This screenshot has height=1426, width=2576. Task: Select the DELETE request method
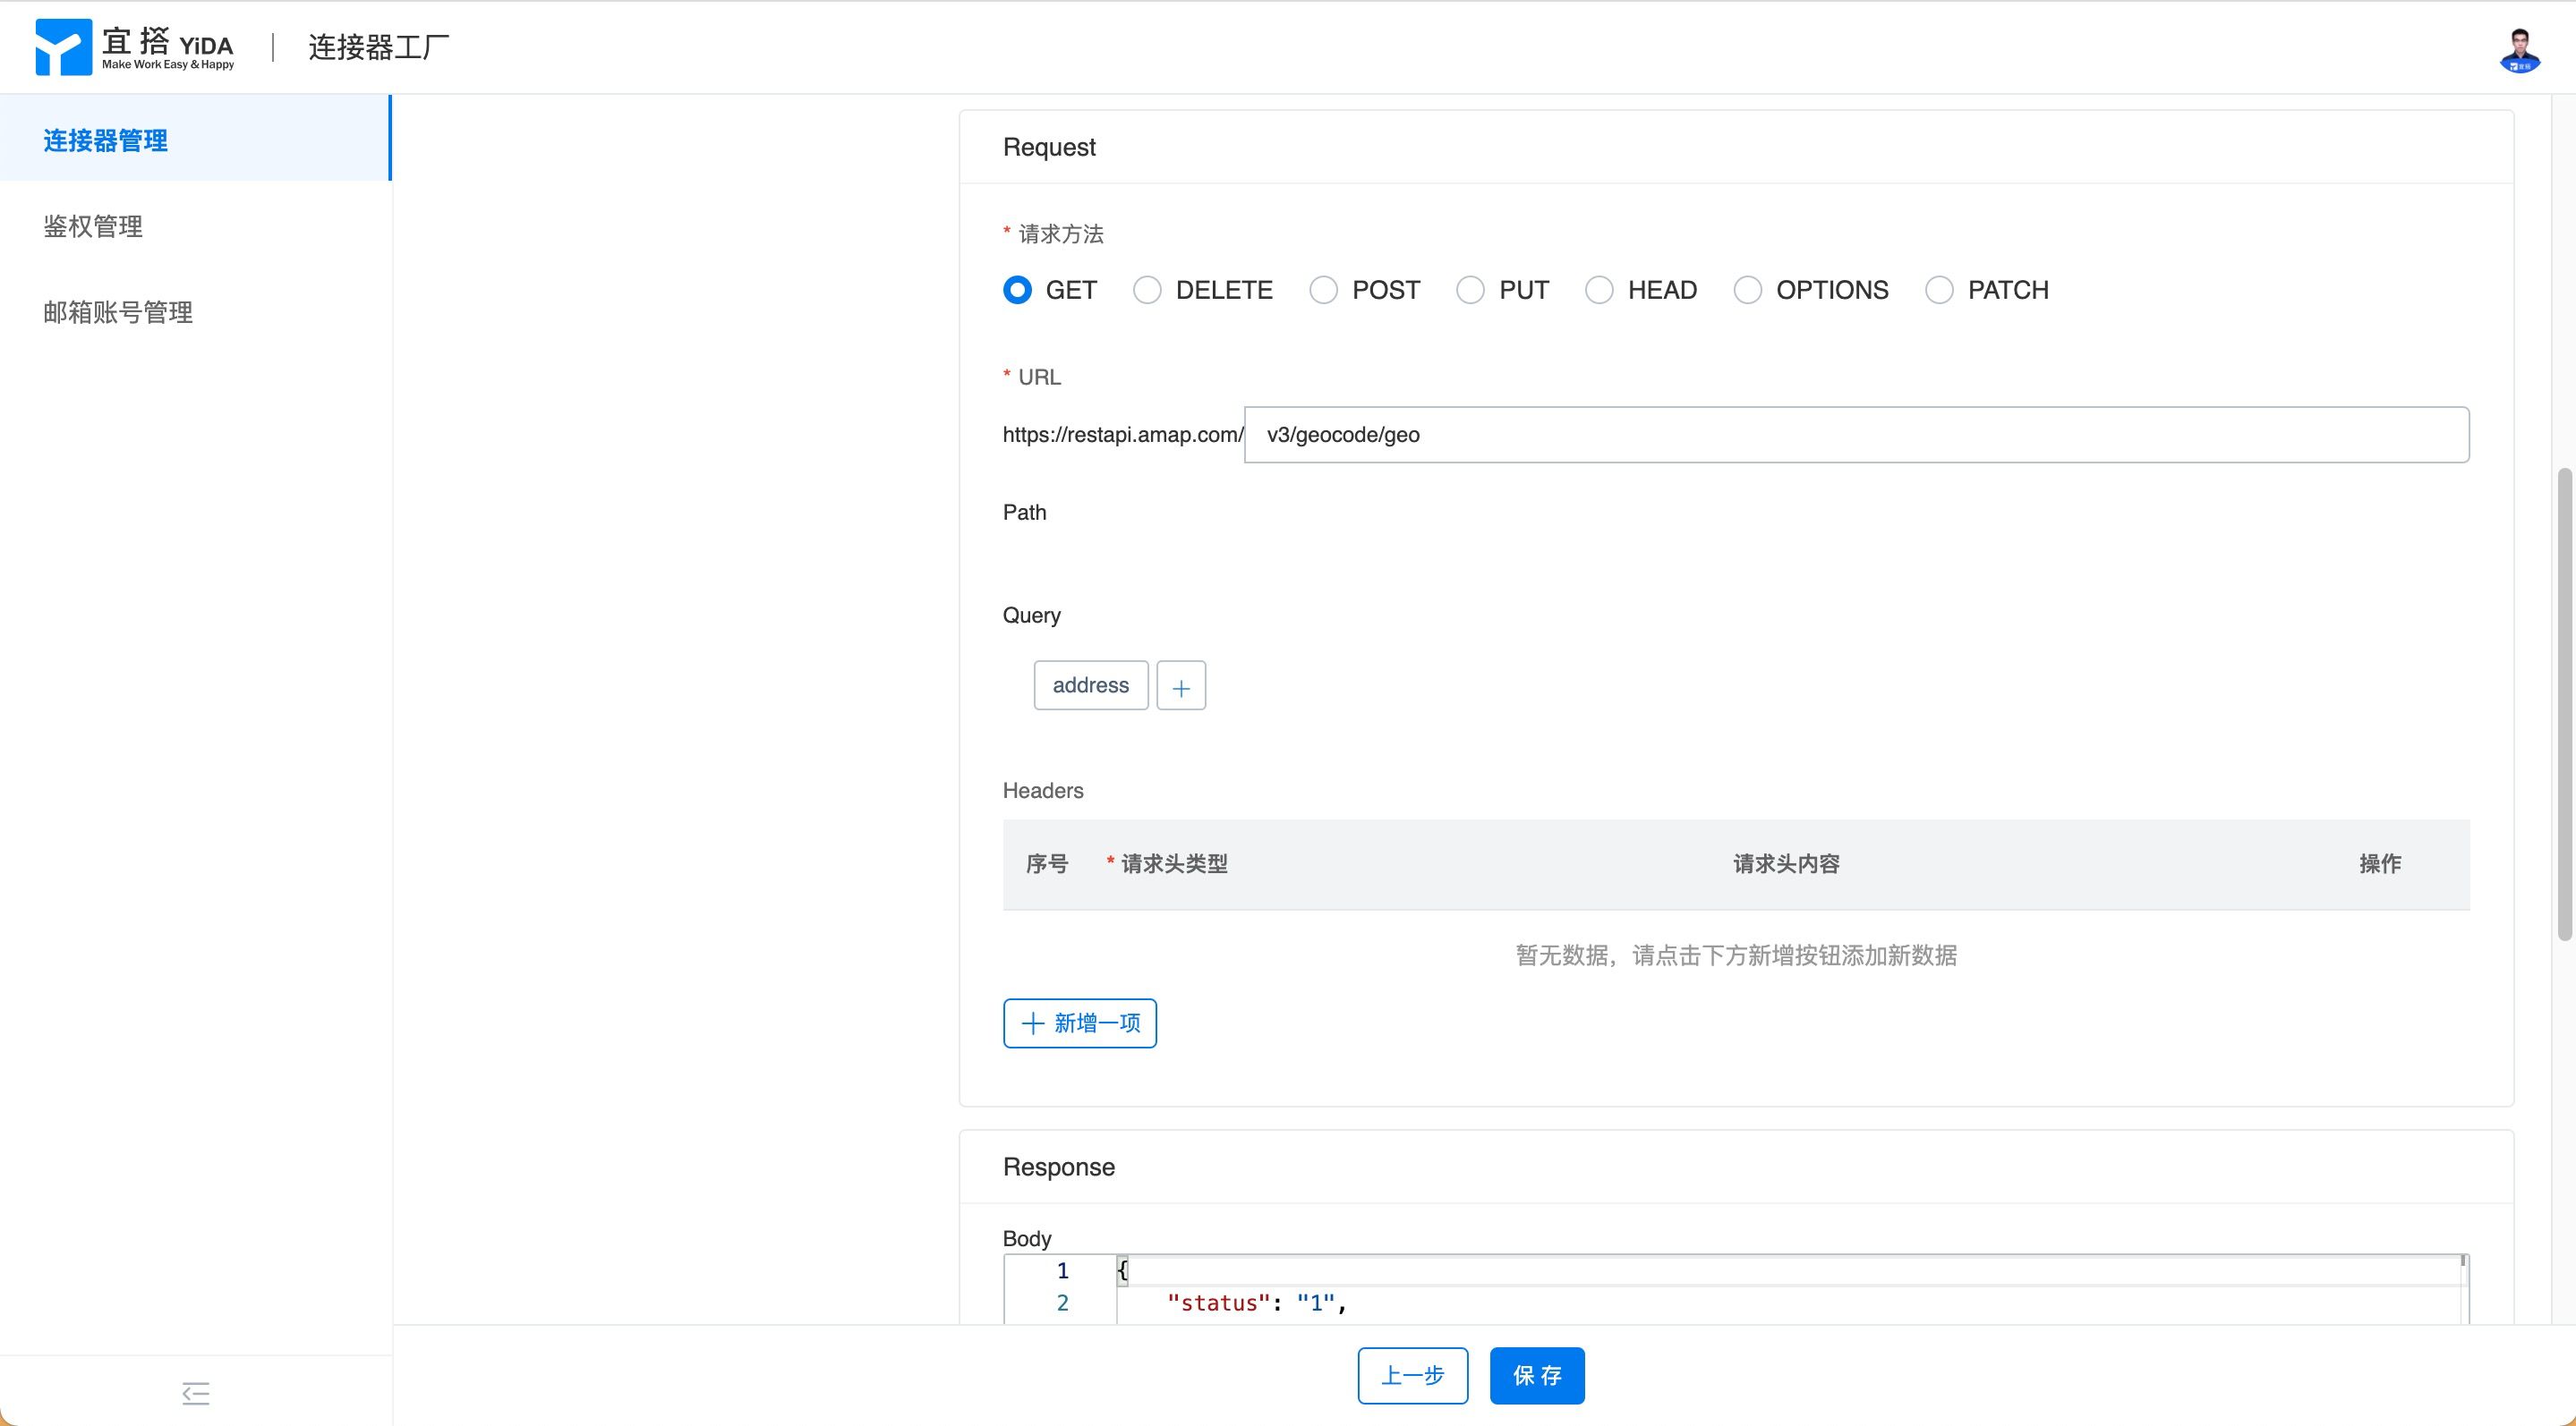[x=1147, y=290]
